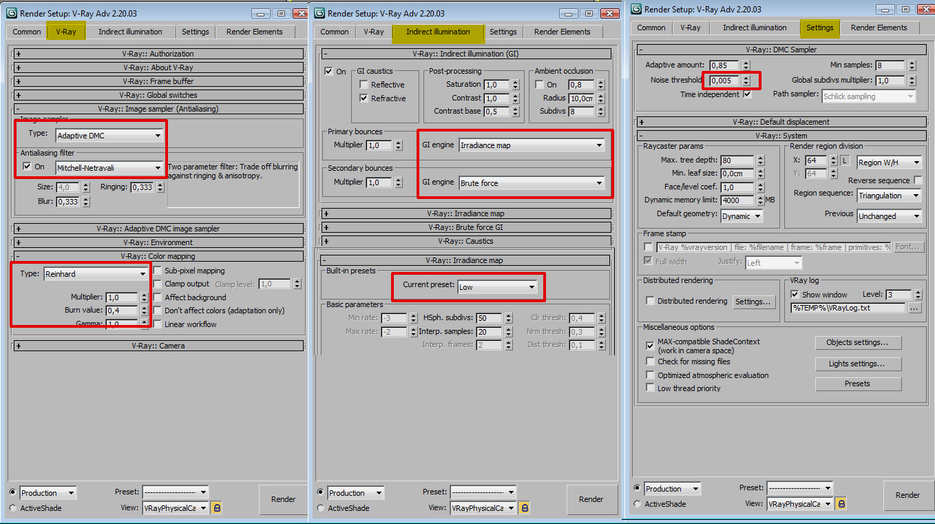Toggle Clamp output checkbox
935x524 pixels.
tap(158, 284)
